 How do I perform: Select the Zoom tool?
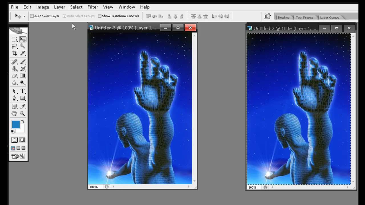[x=23, y=113]
